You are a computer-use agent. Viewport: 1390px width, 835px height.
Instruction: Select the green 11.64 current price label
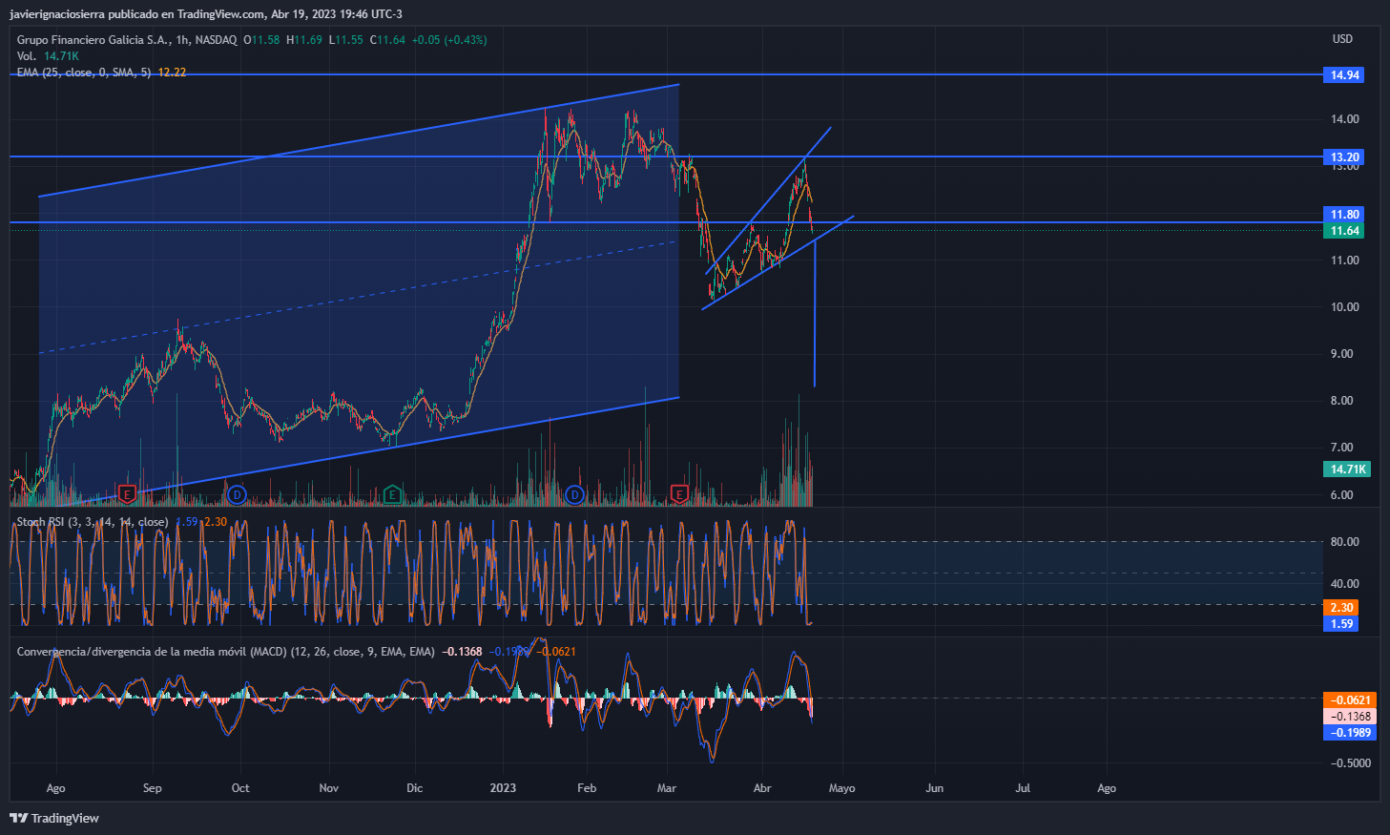[x=1344, y=231]
